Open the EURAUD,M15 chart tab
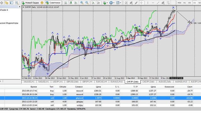Viewport: 201px width, 113px height. pos(117,82)
